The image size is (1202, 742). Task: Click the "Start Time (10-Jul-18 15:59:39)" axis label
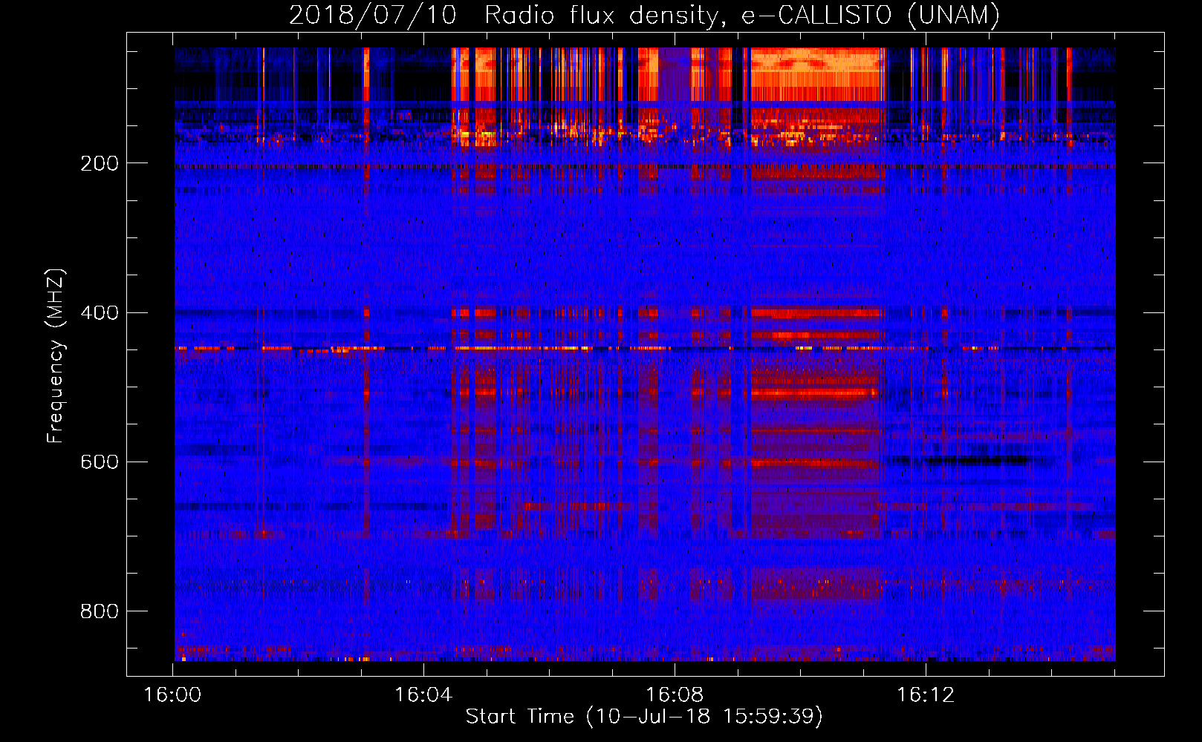point(644,716)
